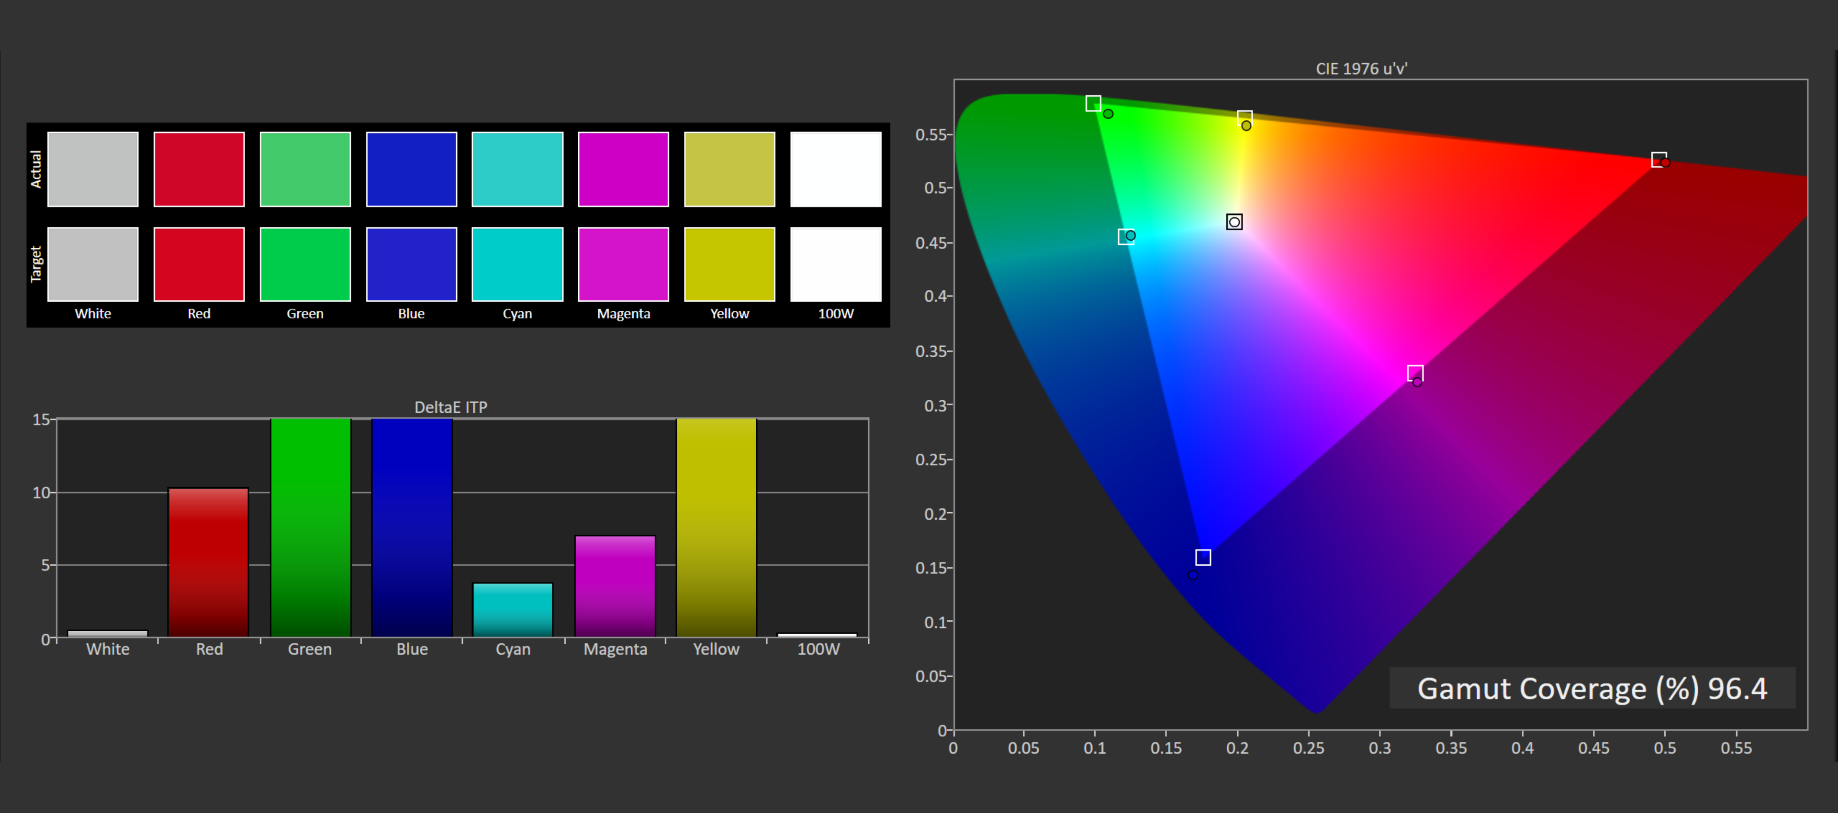Pick the Actual Magenta swatch
The width and height of the screenshot is (1838, 813).
pos(624,169)
